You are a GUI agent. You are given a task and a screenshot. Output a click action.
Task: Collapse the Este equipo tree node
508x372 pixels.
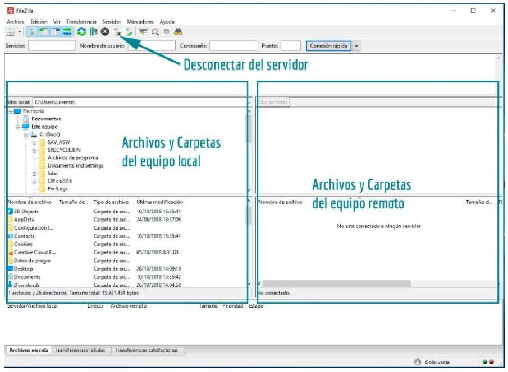click(x=18, y=127)
